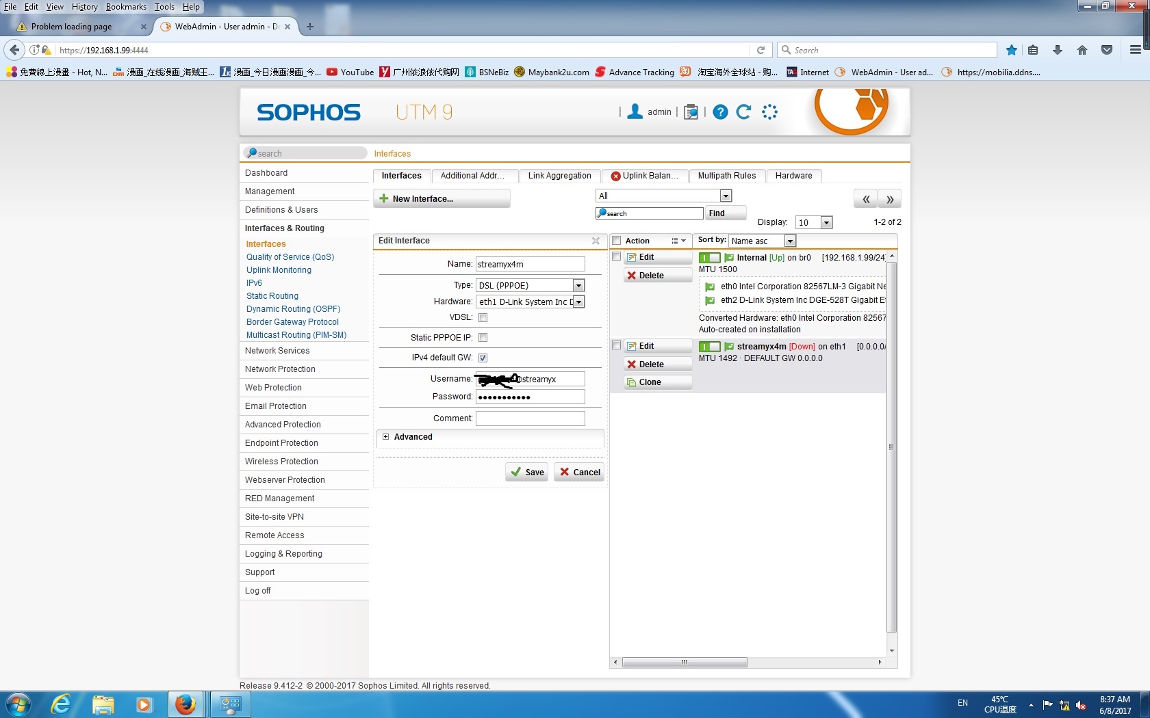Enable Static PPPOE IP checkbox
This screenshot has width=1150, height=718.
tap(483, 337)
